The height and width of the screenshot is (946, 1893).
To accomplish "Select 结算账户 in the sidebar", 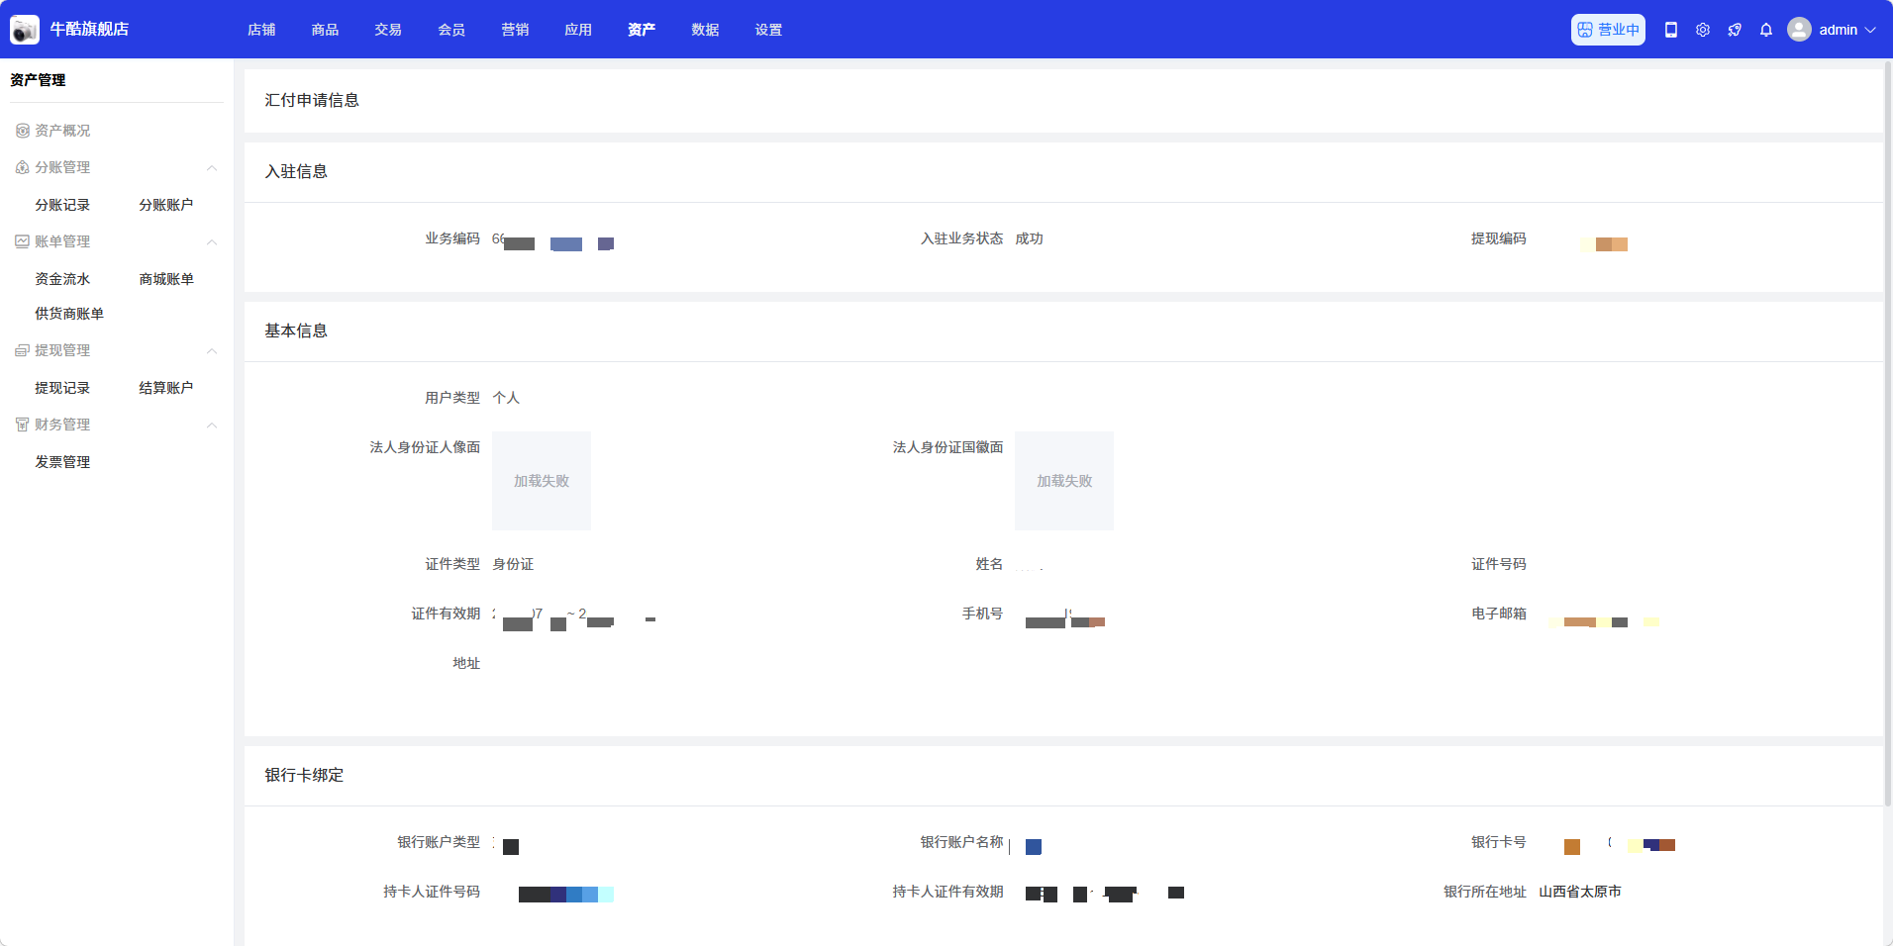I will coord(166,388).
